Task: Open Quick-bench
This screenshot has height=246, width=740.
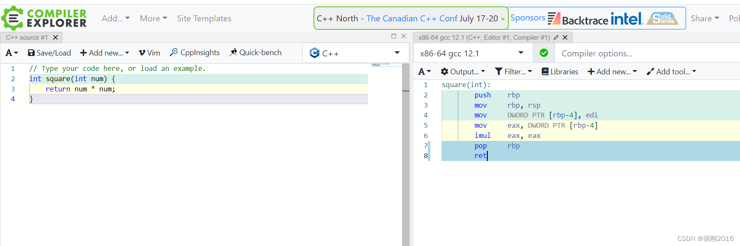Action: [255, 53]
